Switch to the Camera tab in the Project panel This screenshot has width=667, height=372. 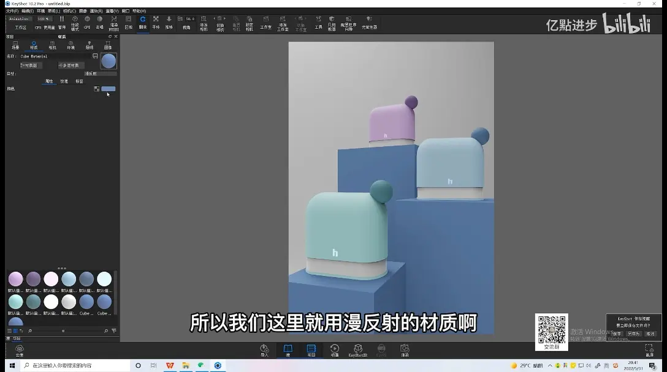[x=52, y=45]
